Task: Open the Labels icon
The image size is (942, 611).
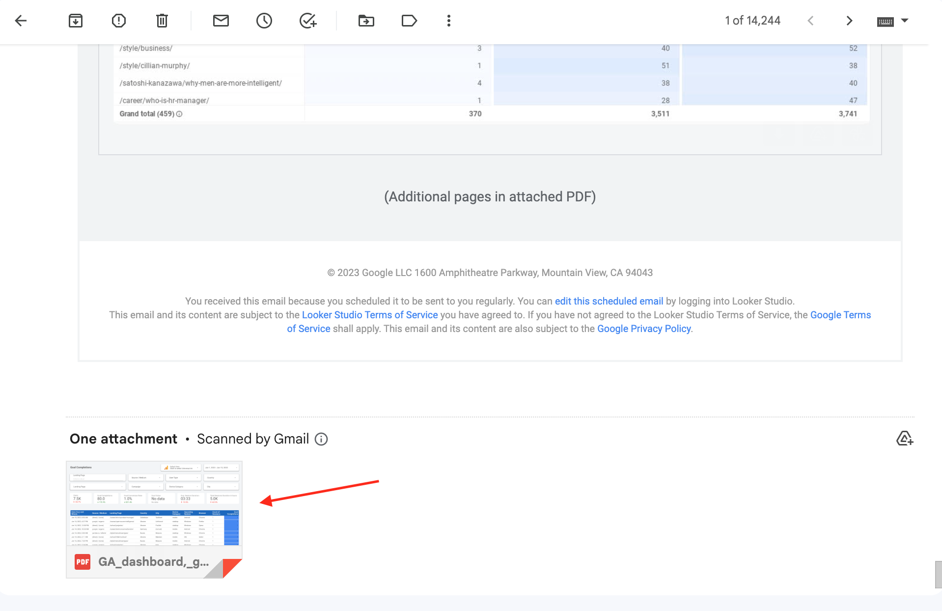Action: 409,21
